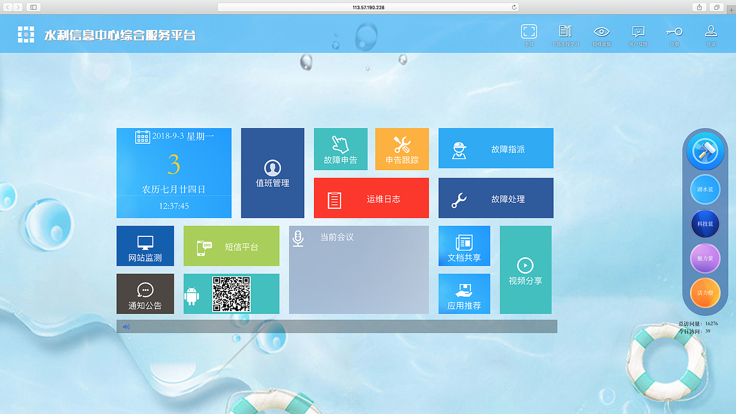Select the 魅力紫 purple theme
Screen dimensions: 736x414
tap(705, 259)
